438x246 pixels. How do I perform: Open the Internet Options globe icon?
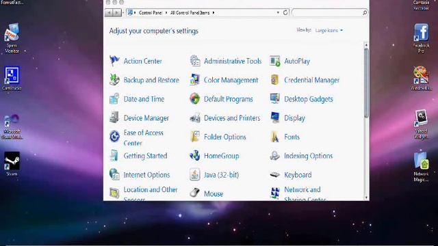pos(114,175)
